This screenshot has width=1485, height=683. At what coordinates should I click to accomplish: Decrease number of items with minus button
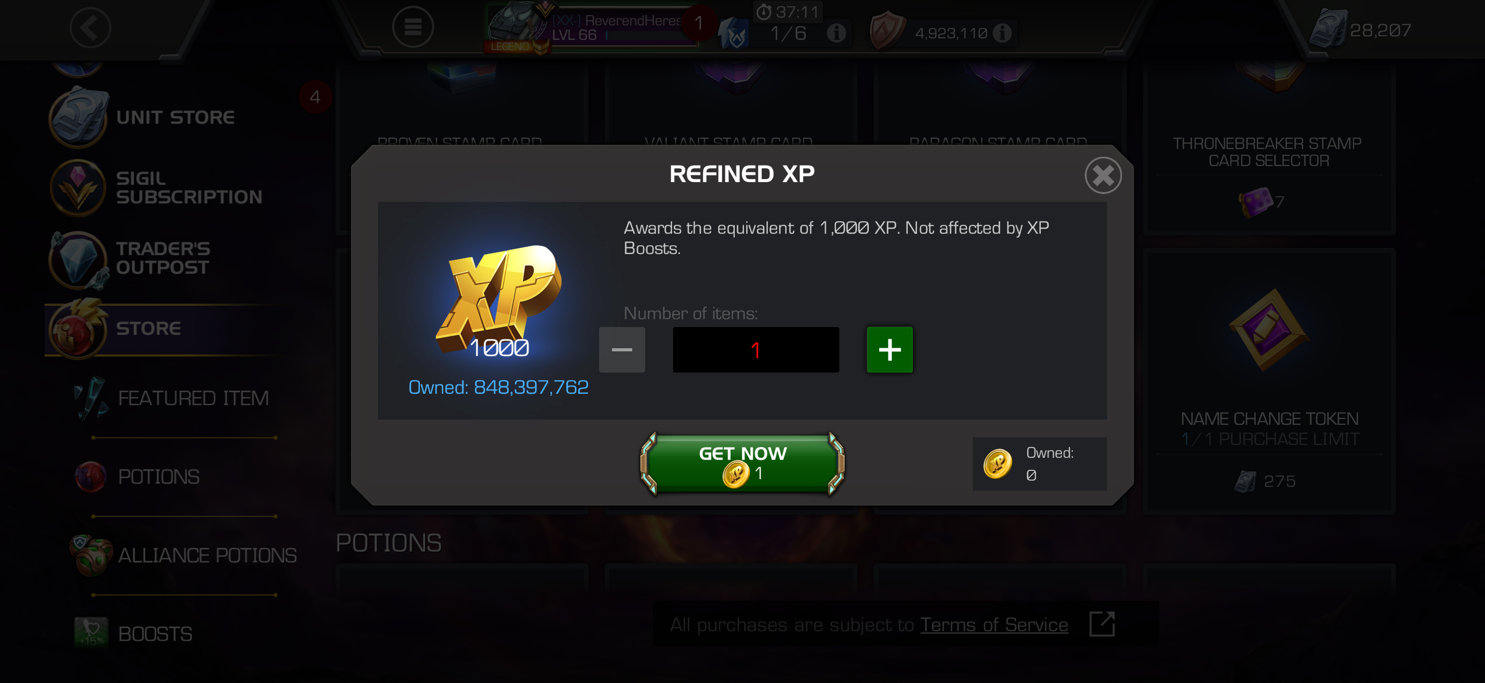pos(621,350)
